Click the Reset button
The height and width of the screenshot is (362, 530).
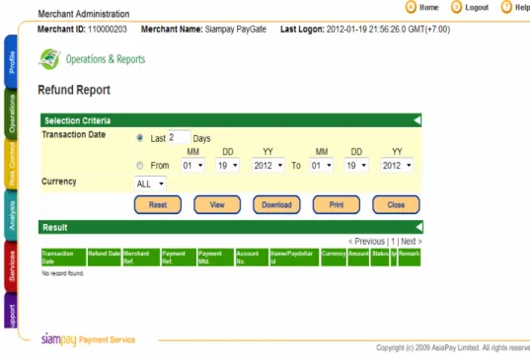coord(158,204)
